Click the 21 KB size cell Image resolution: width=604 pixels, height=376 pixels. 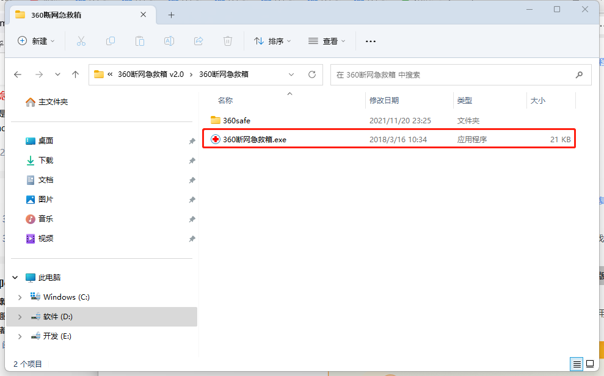click(560, 139)
